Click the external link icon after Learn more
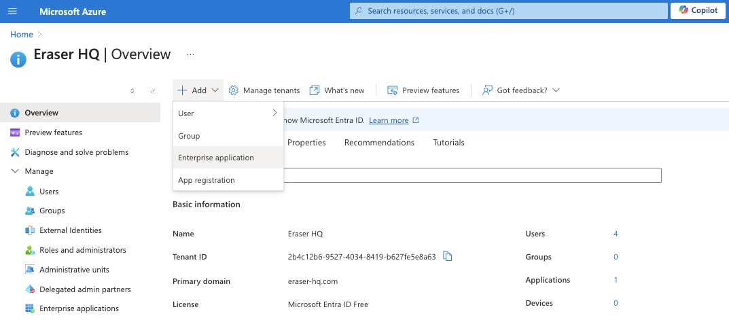 [416, 120]
